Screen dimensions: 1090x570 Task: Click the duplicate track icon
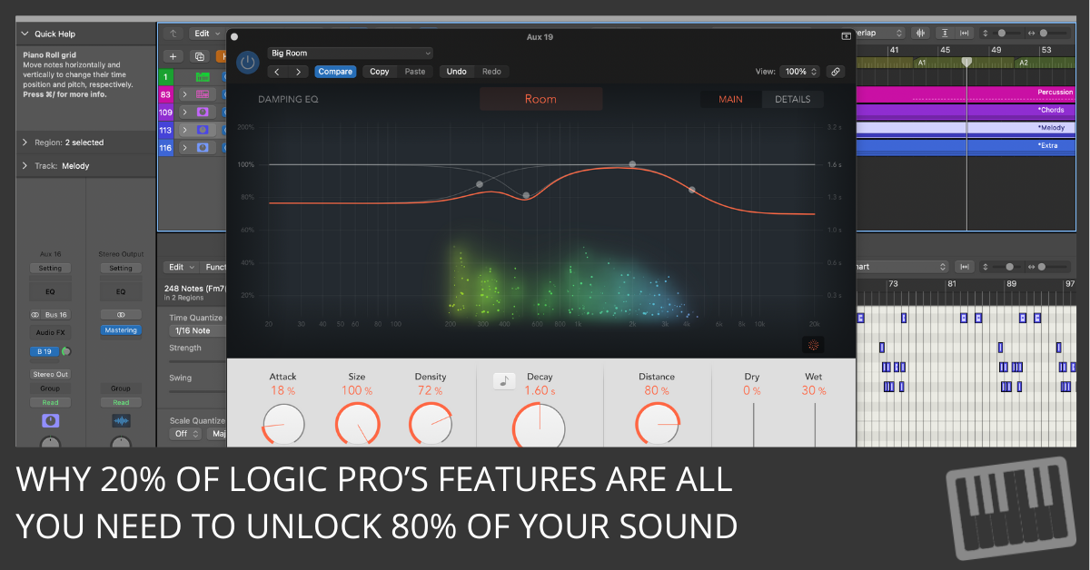(x=199, y=56)
